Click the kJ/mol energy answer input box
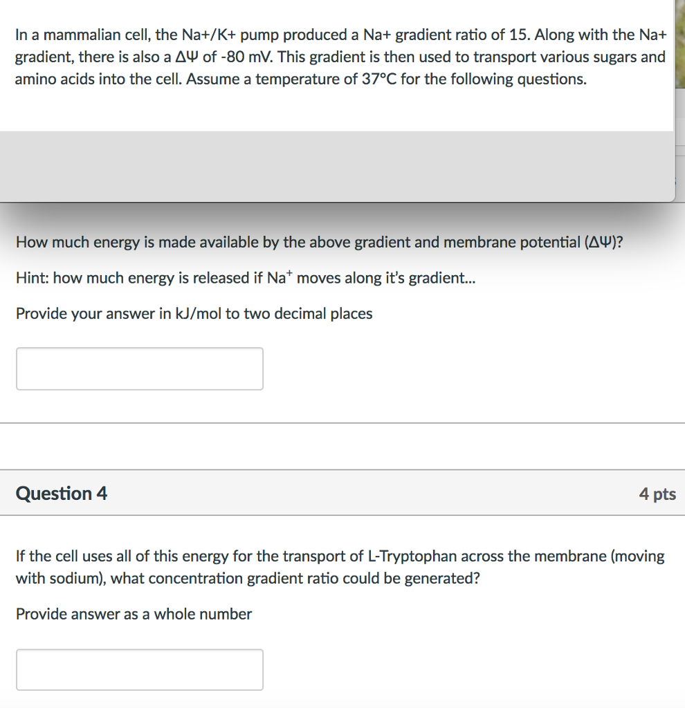 click(x=139, y=369)
